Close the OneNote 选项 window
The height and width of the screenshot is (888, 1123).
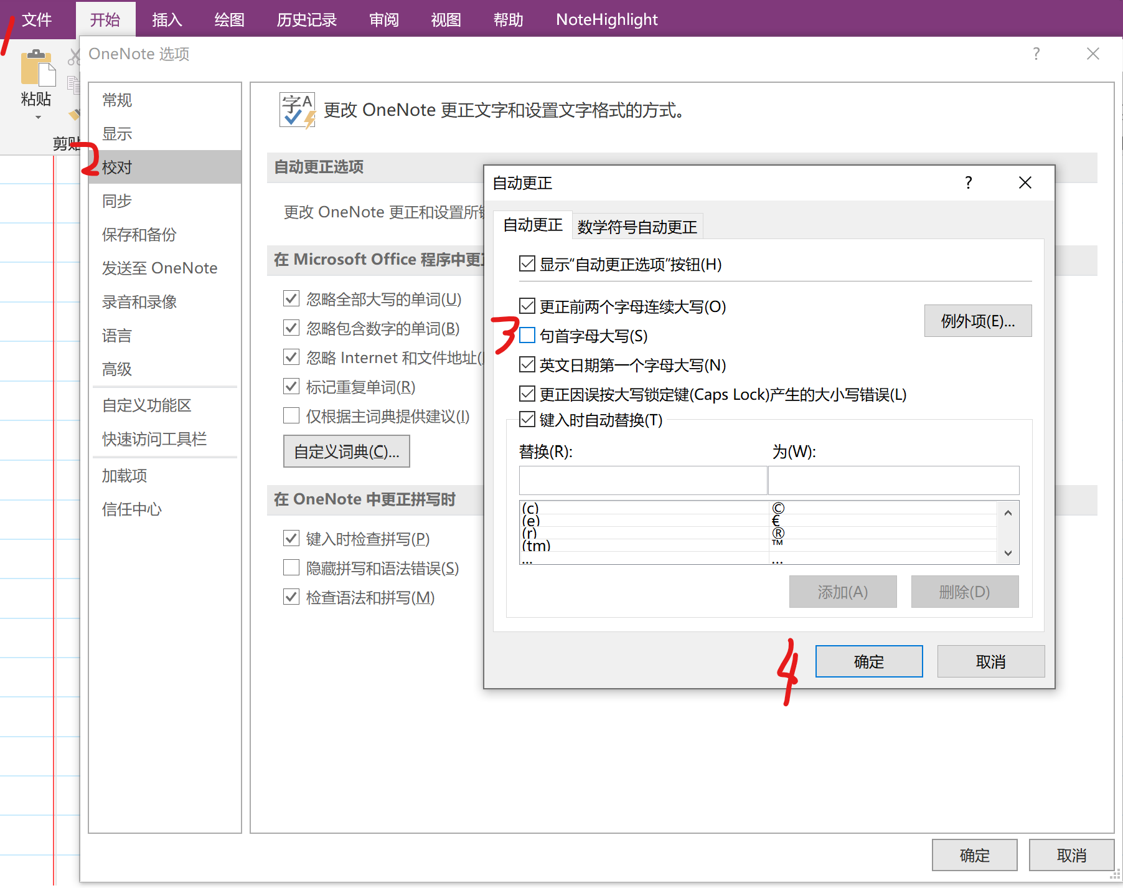[x=1093, y=54]
